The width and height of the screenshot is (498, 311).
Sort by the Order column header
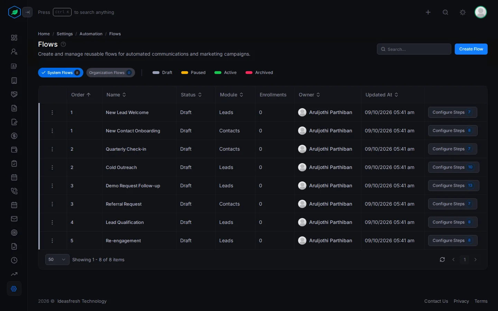81,95
